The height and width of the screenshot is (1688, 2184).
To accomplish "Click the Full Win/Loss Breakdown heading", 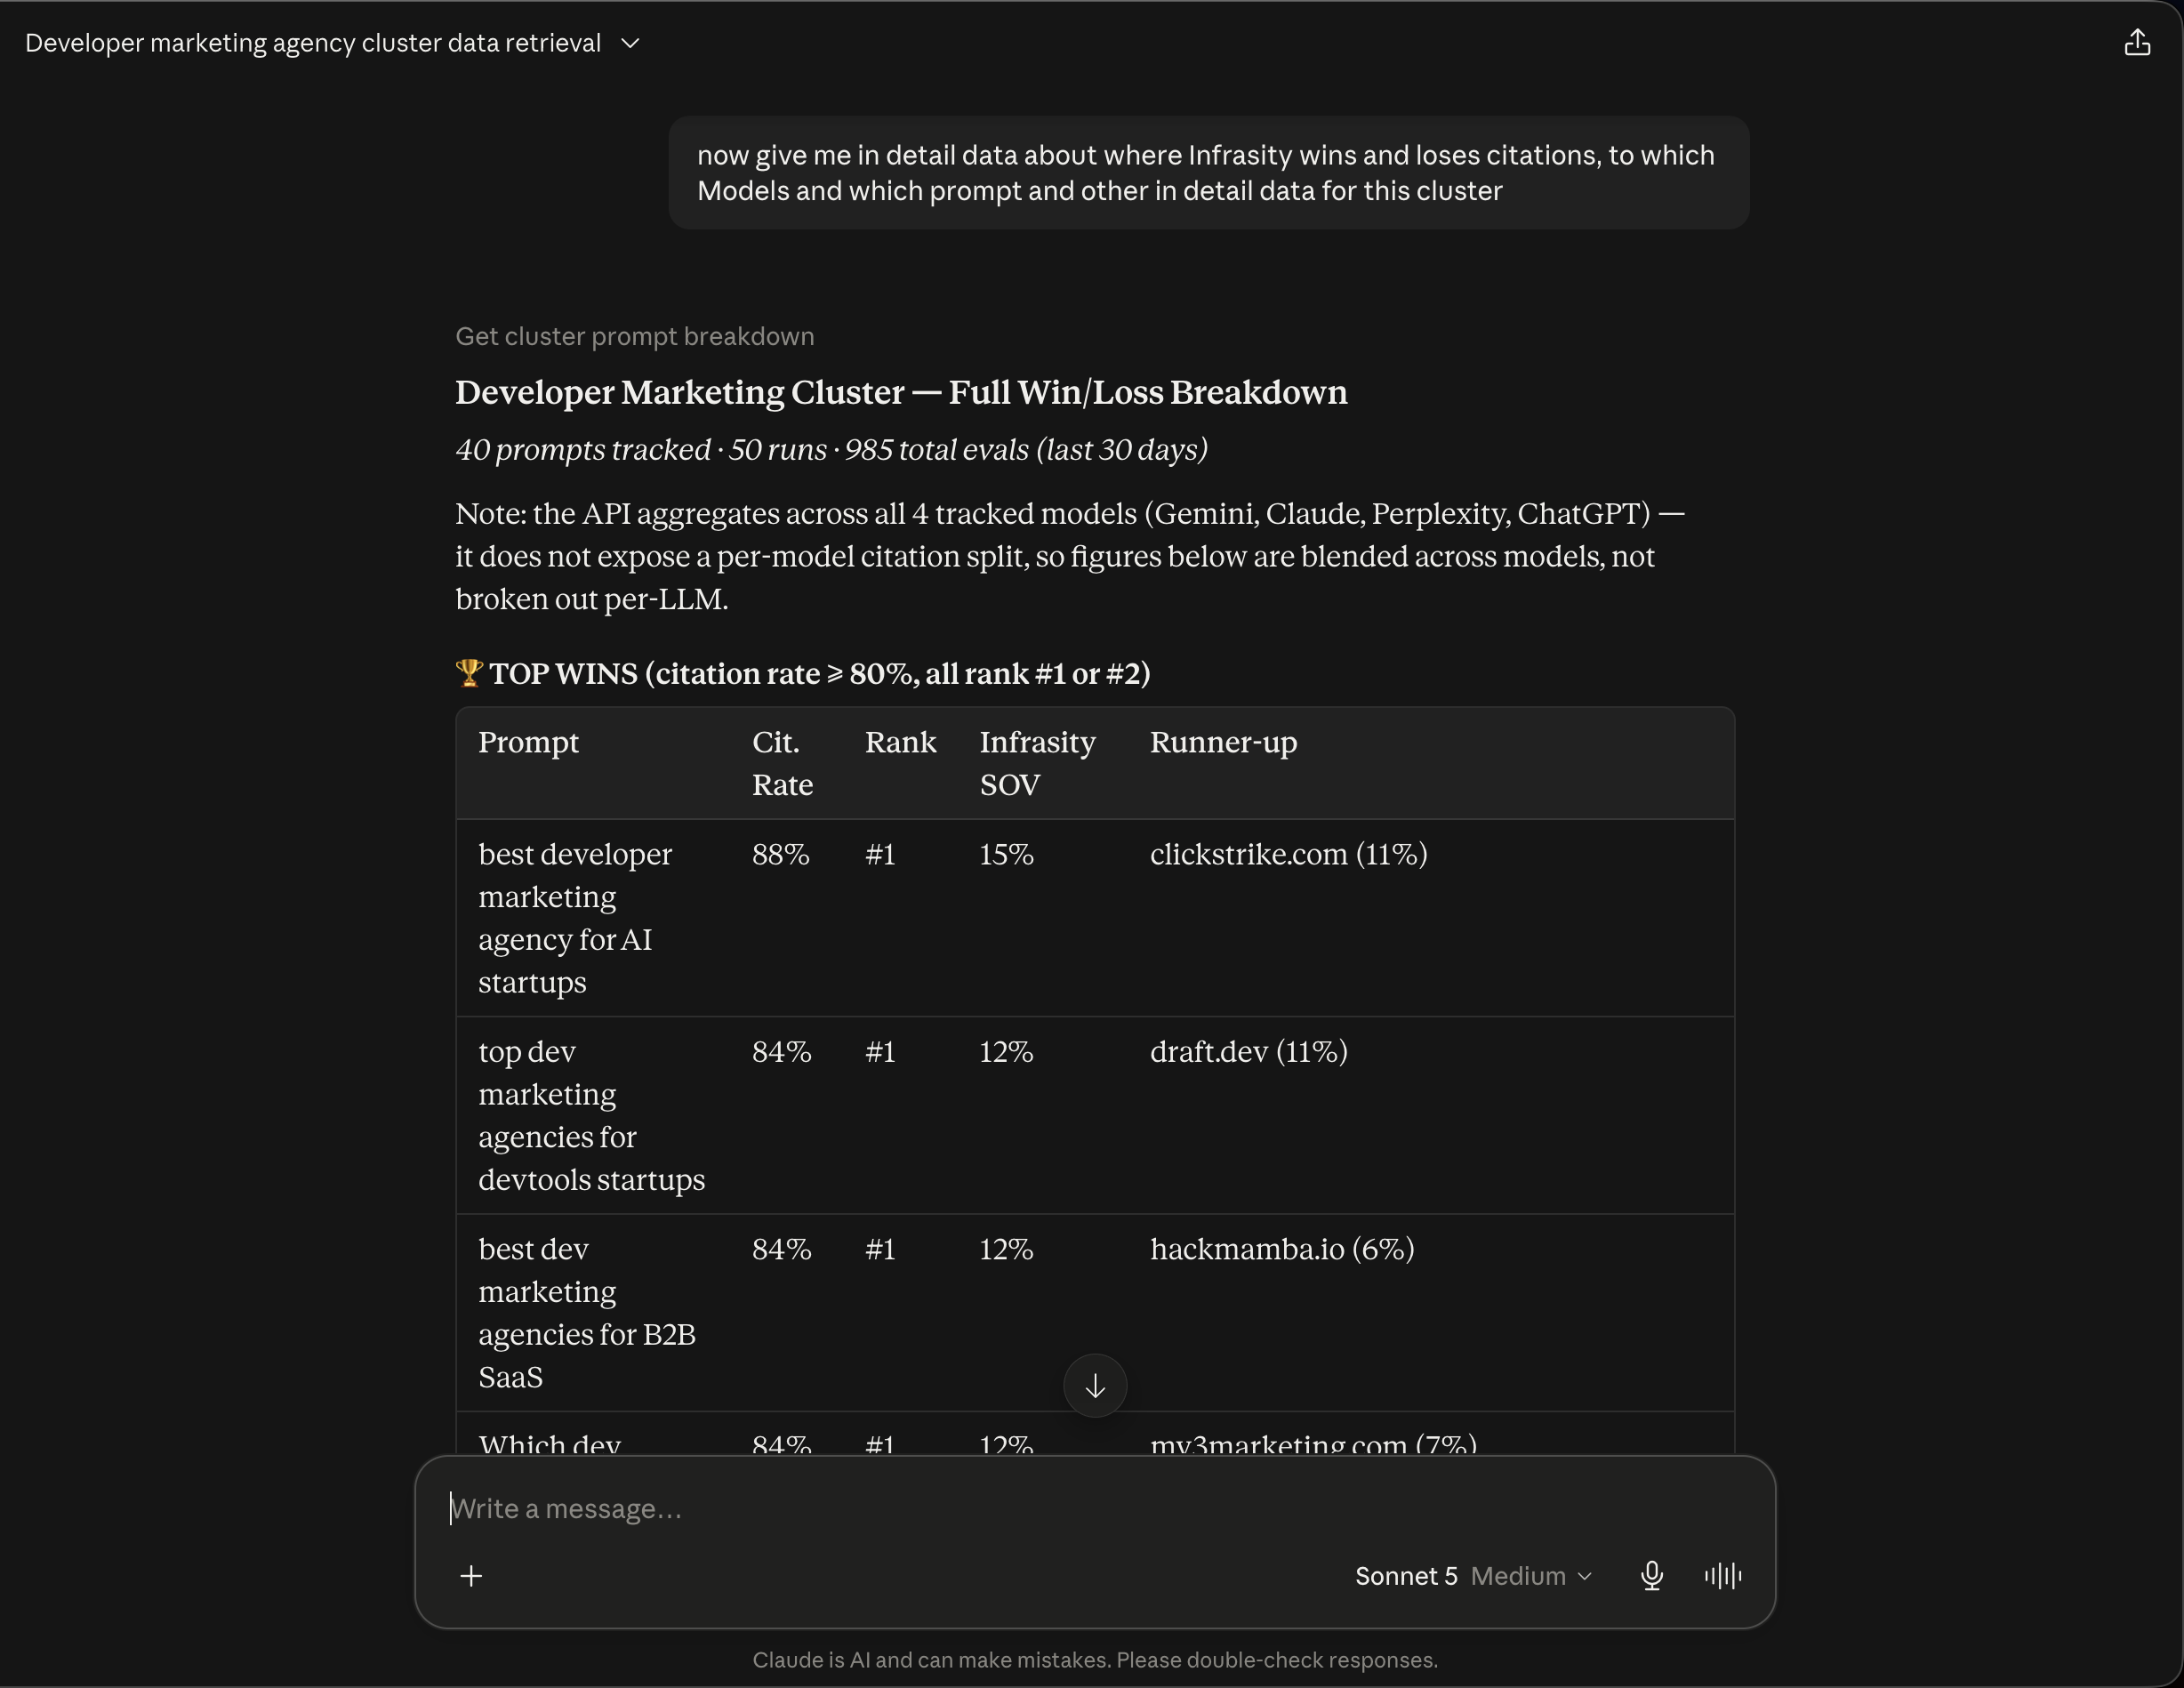I will click(x=901, y=392).
